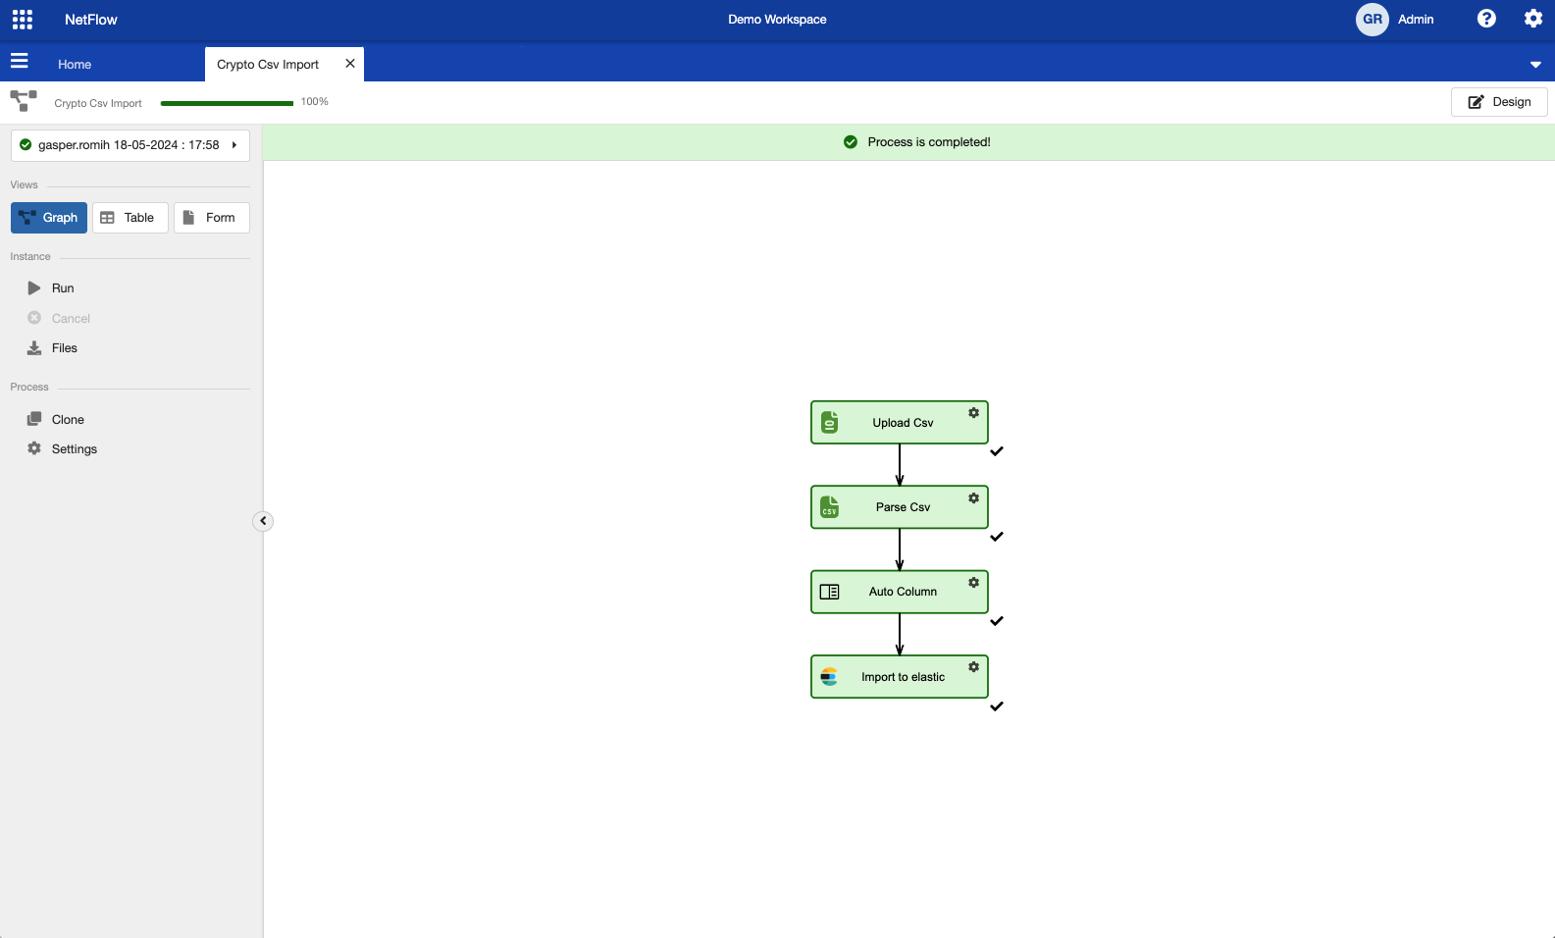Screen dimensions: 1555x938
Task: Open the tab list dropdown arrow
Action: point(1534,65)
